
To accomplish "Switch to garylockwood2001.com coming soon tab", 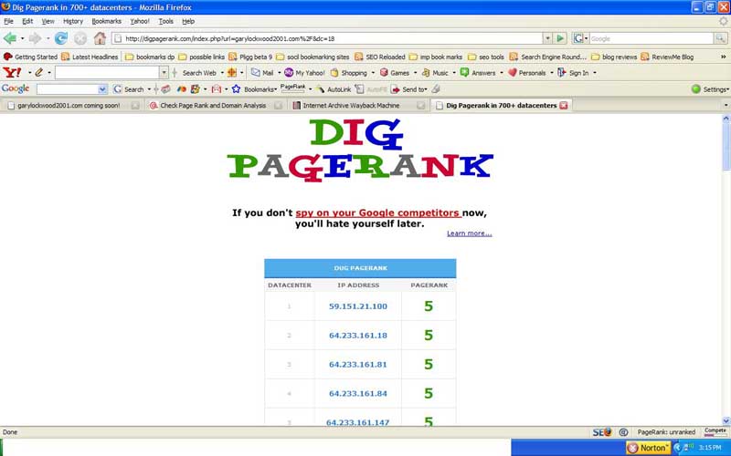I will point(72,106).
